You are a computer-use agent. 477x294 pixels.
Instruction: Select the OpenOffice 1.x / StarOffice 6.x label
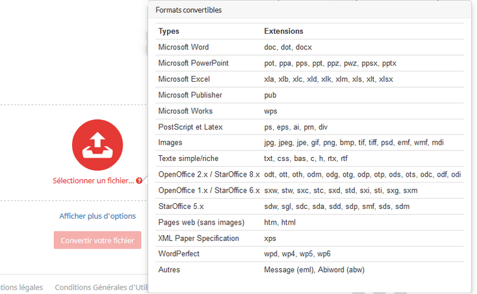coord(209,190)
